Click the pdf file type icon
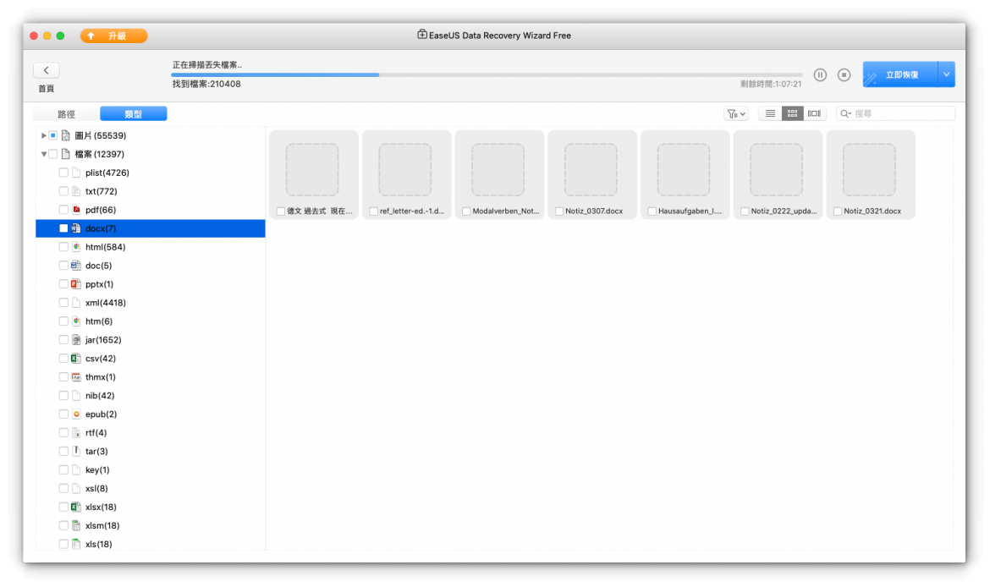990x587 pixels. pyautogui.click(x=76, y=210)
